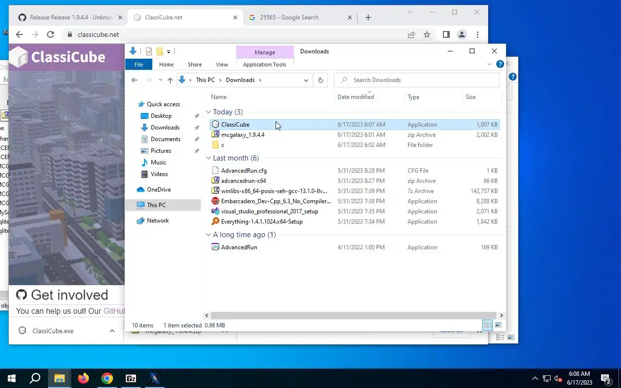Switch to the Release 1.9.4.4 GitHub tab
This screenshot has height=388, width=621.
pyautogui.click(x=70, y=17)
